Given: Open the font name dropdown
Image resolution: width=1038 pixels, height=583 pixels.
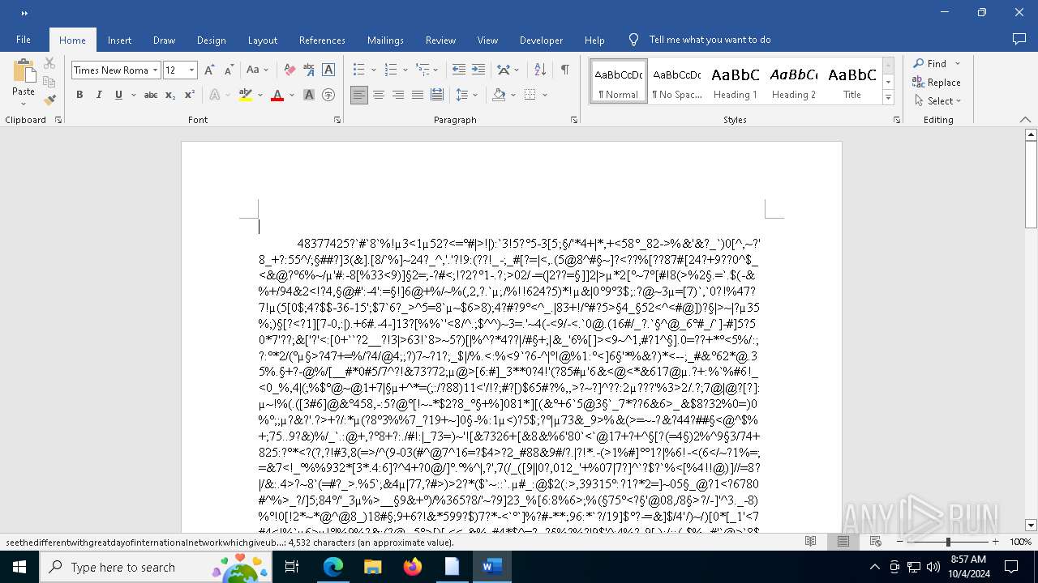Looking at the screenshot, I should (x=156, y=70).
